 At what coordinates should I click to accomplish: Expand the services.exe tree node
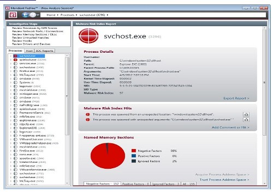tap(11, 64)
